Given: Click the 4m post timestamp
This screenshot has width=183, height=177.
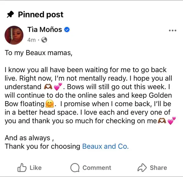Looking at the screenshot, I should click(x=31, y=40).
